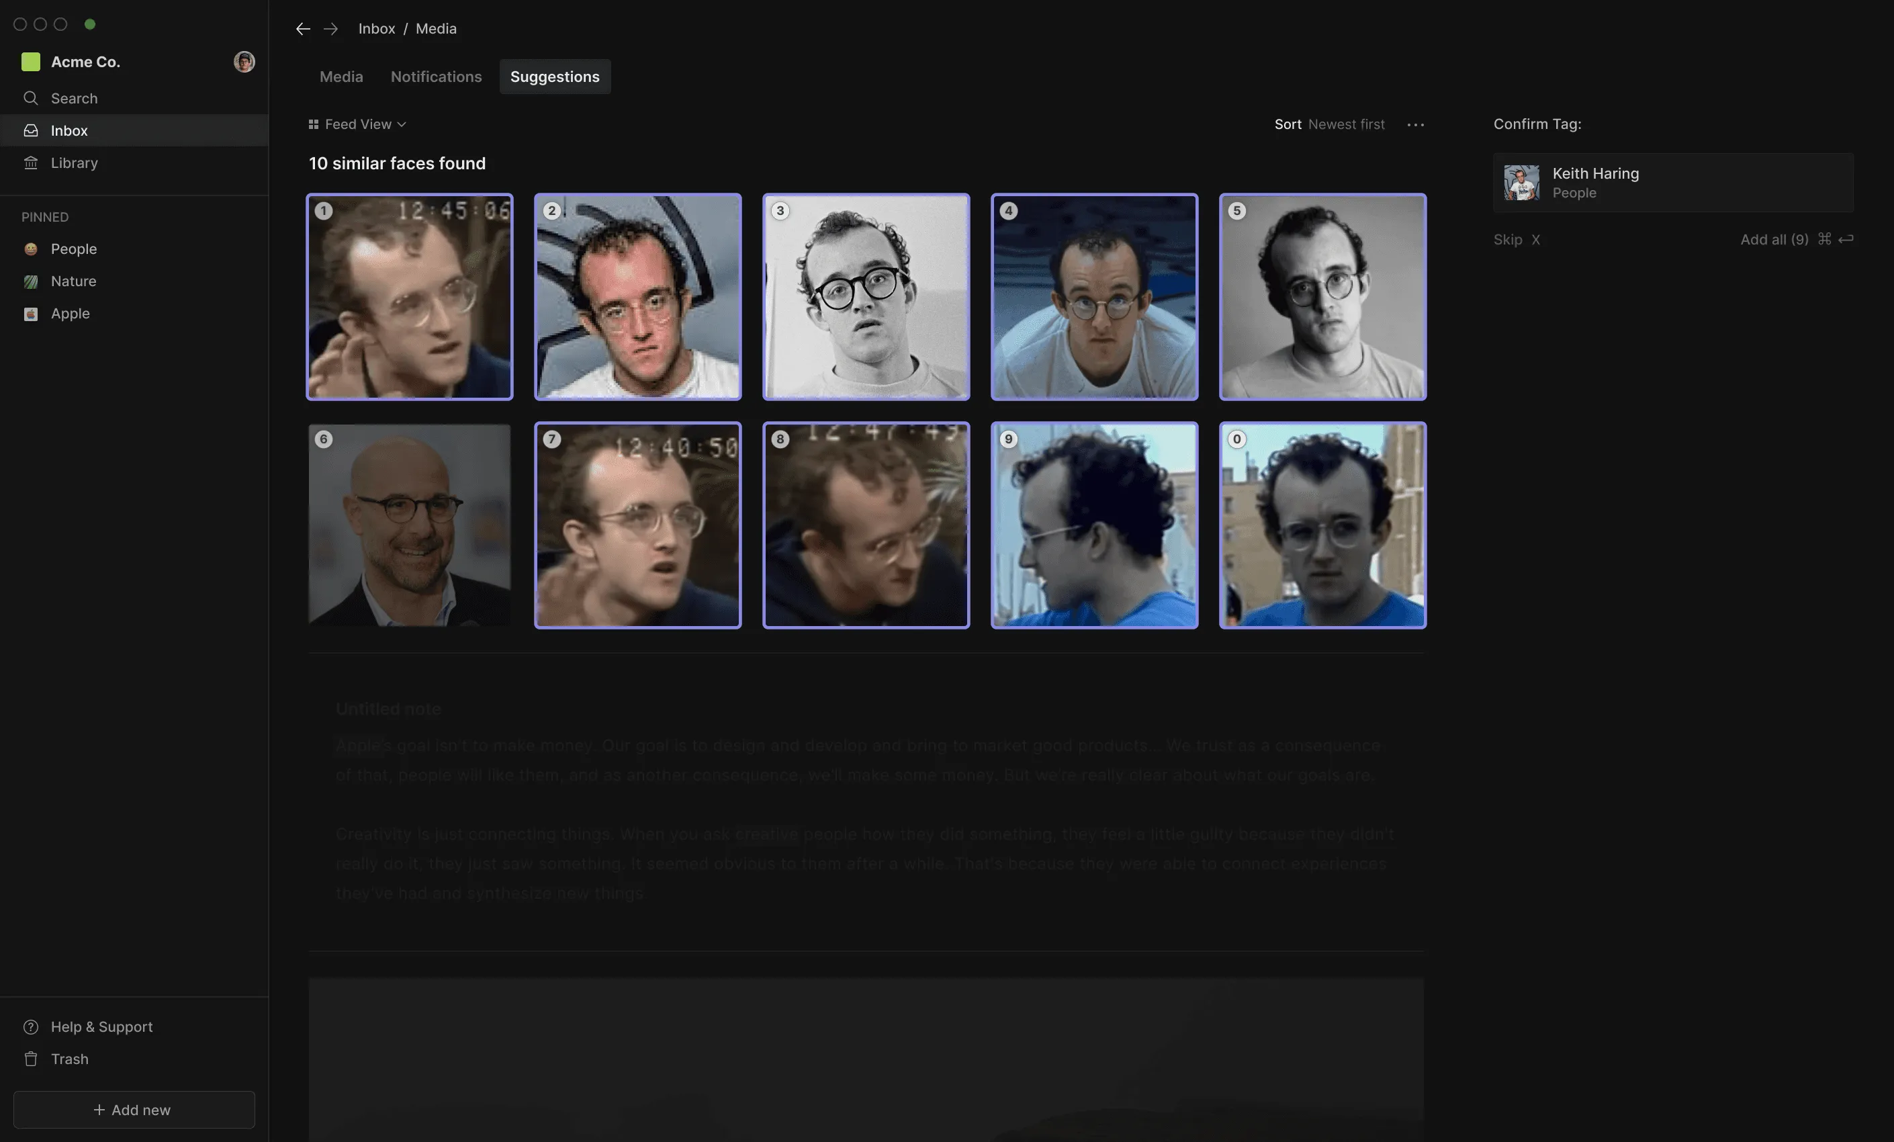Viewport: 1894px width, 1142px height.
Task: Click Inbox in the breadcrumb
Action: pyautogui.click(x=377, y=28)
